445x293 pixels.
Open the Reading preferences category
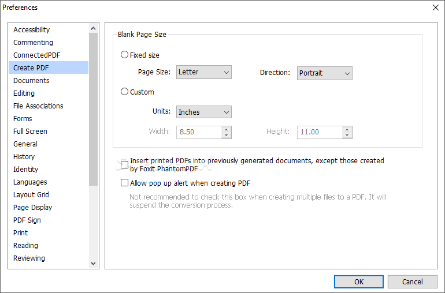[x=49, y=245]
